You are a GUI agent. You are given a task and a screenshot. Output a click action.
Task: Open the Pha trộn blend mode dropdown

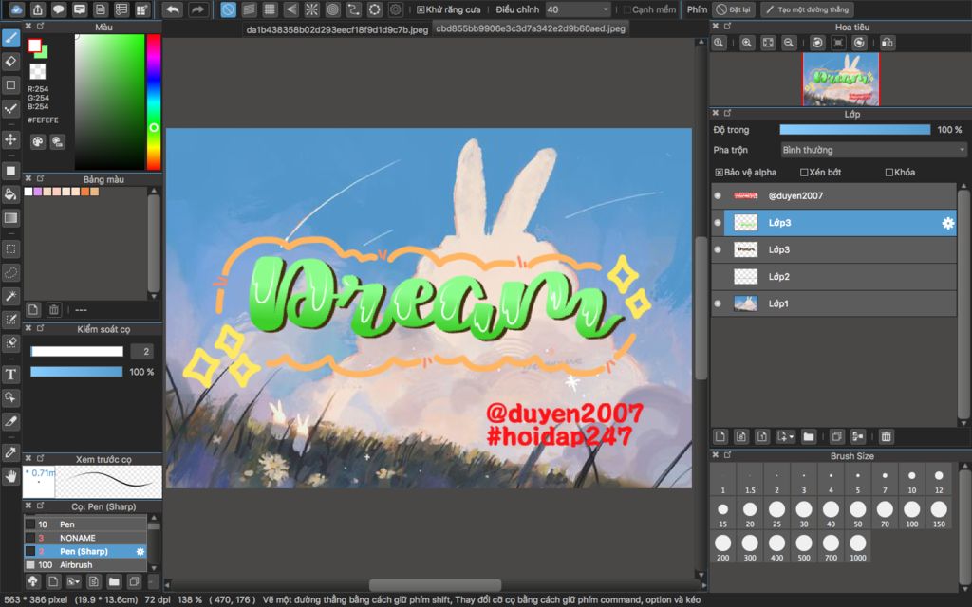(x=873, y=150)
